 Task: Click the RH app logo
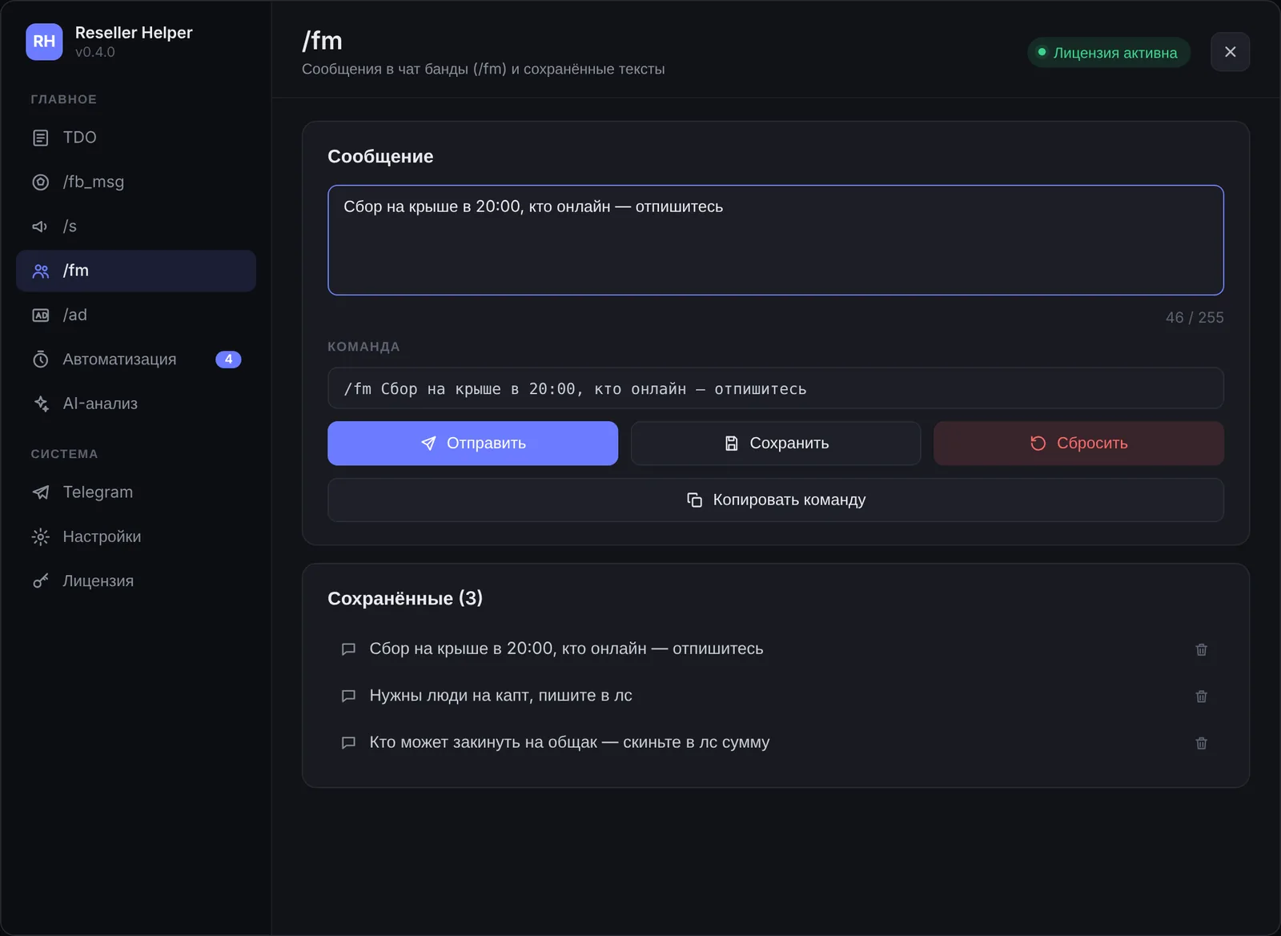click(44, 42)
